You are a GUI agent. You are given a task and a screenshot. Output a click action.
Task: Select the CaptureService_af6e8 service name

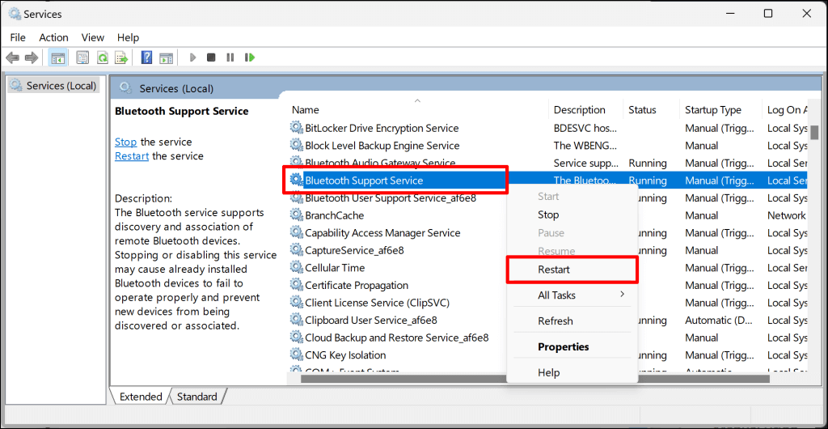click(x=354, y=250)
